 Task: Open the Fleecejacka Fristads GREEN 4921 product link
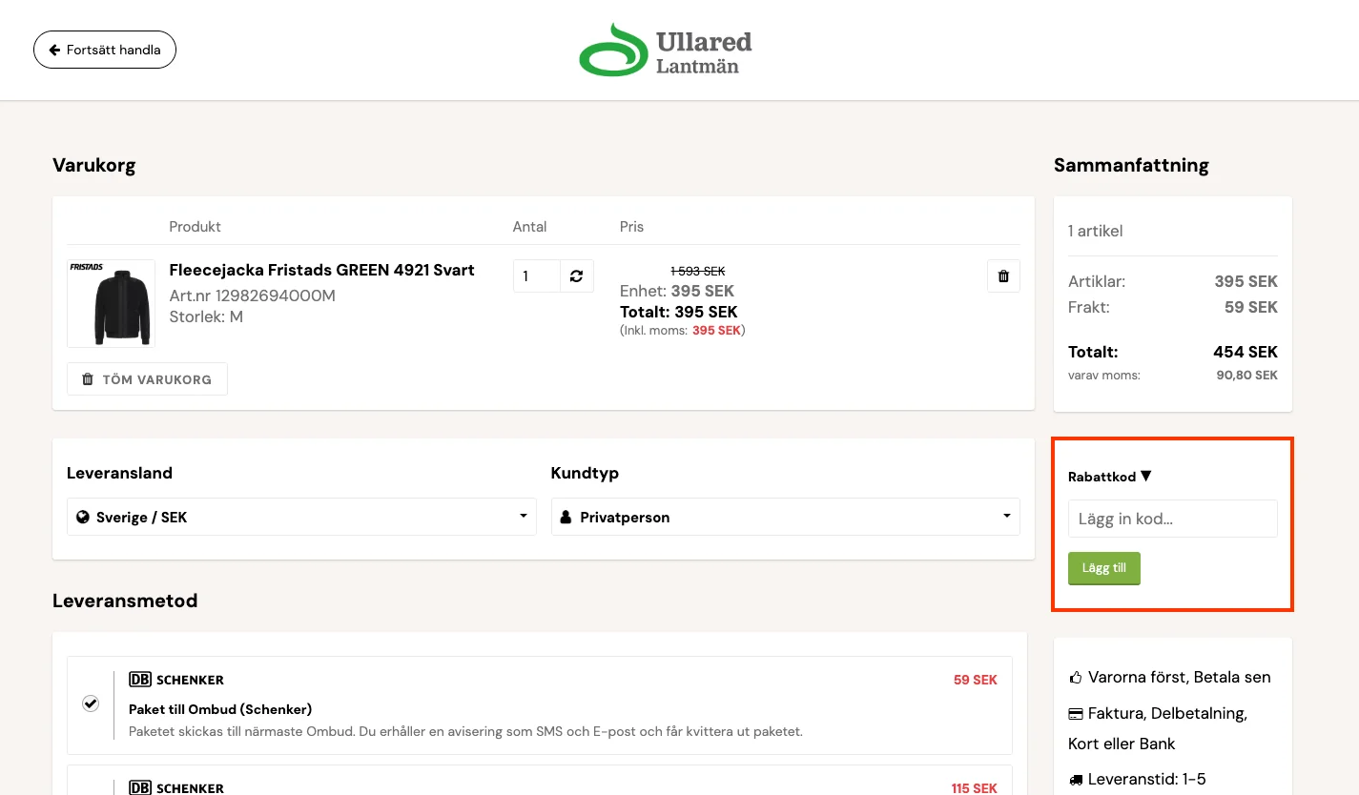tap(321, 270)
